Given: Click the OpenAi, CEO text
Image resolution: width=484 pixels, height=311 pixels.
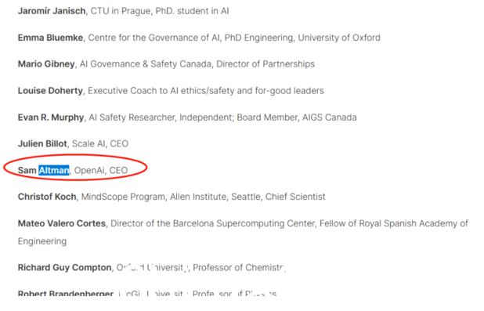Looking at the screenshot, I should coord(101,170).
